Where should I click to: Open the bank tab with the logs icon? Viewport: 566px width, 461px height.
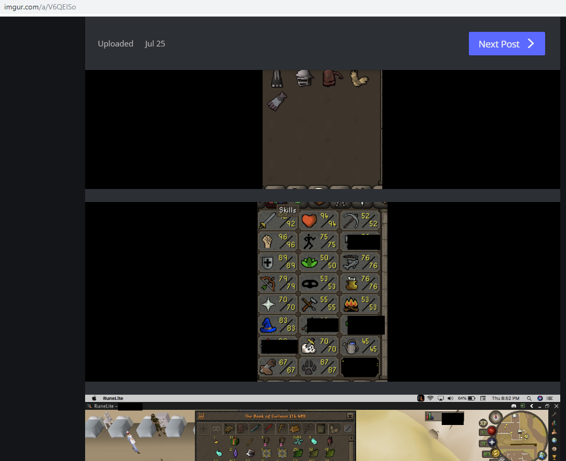[295, 429]
